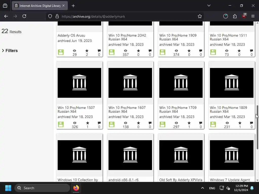
Task: Open Win 10 Pro/Home 20H2 Russian X64
Action: [x=127, y=37]
